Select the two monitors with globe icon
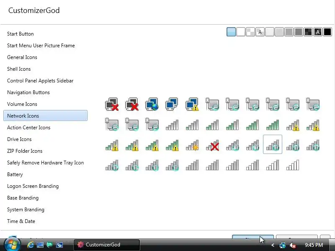This screenshot has height=251, width=335. (152, 104)
